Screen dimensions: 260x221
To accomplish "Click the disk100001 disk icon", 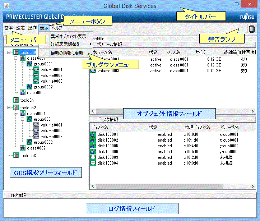I will [93, 134].
